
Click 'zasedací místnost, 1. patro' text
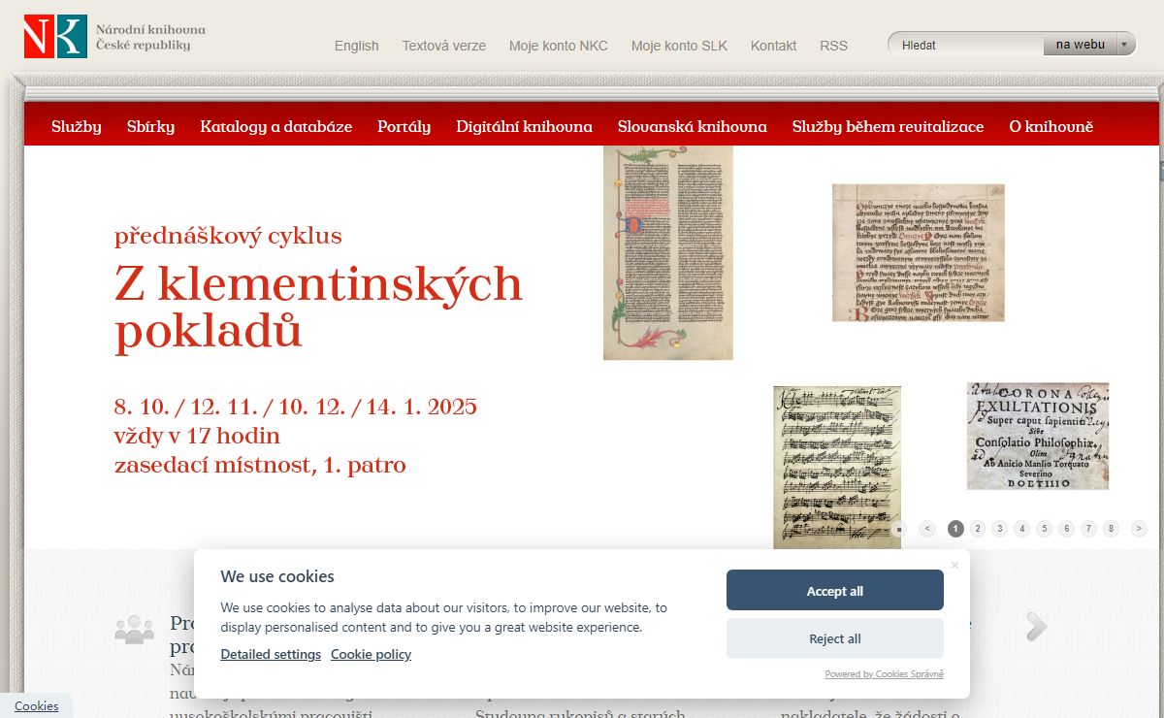[x=260, y=465]
